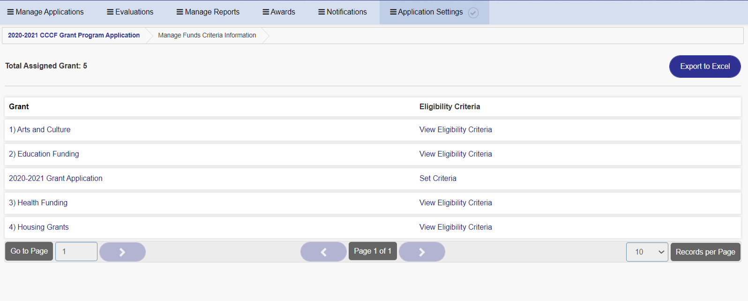Click the Go to Page button
This screenshot has width=748, height=301.
pyautogui.click(x=29, y=251)
